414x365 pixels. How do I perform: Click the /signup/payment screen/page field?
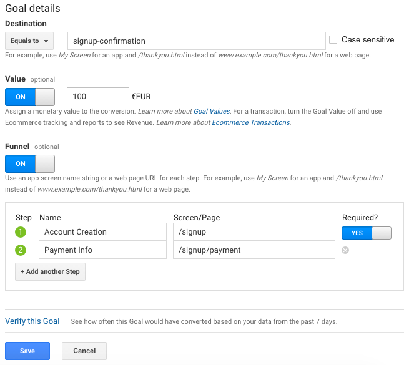tap(254, 250)
